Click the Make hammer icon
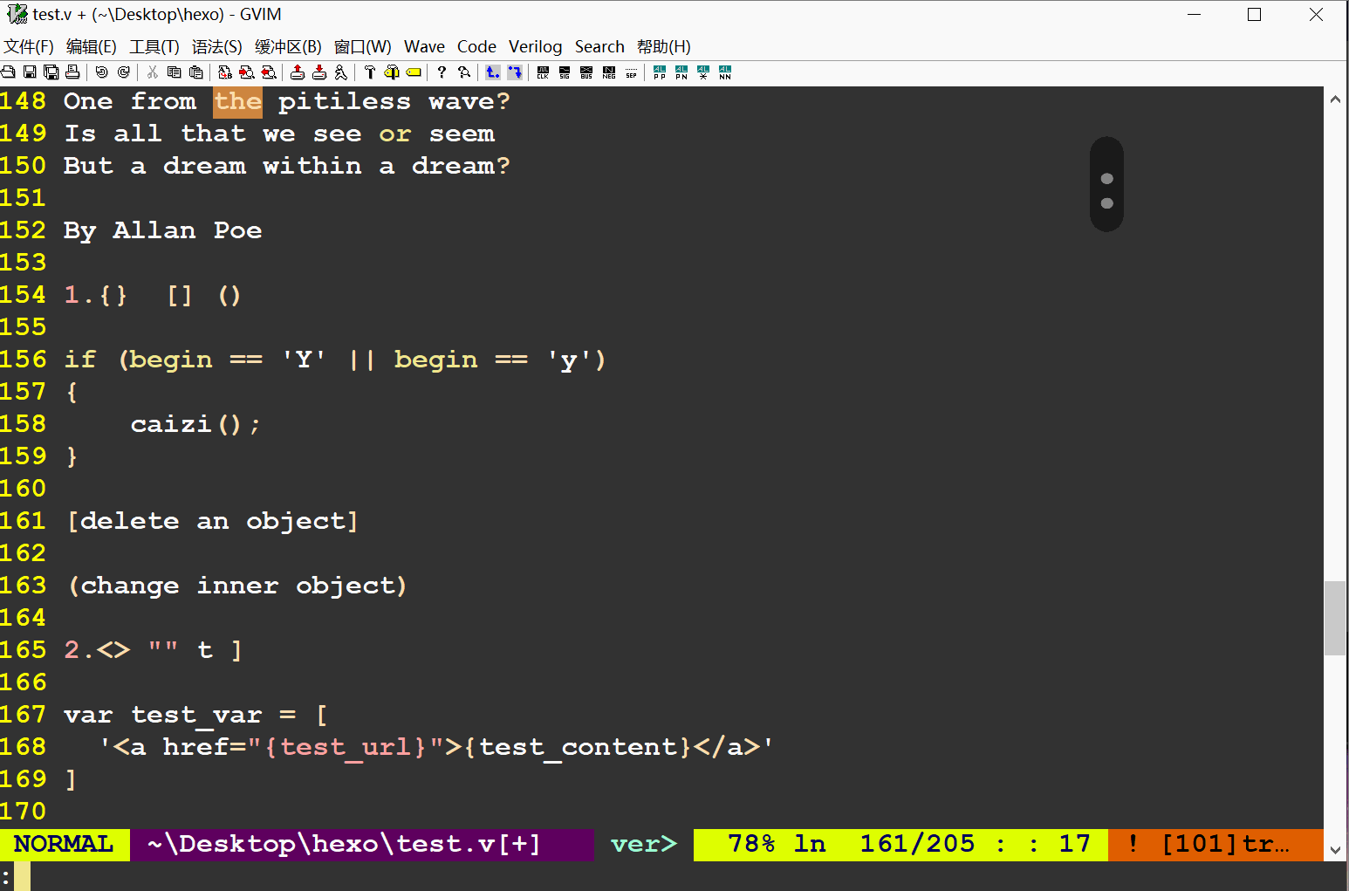Image resolution: width=1349 pixels, height=891 pixels. pyautogui.click(x=370, y=72)
